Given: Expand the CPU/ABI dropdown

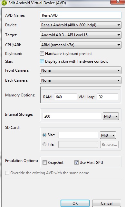Looking at the screenshot, I should (81, 45).
